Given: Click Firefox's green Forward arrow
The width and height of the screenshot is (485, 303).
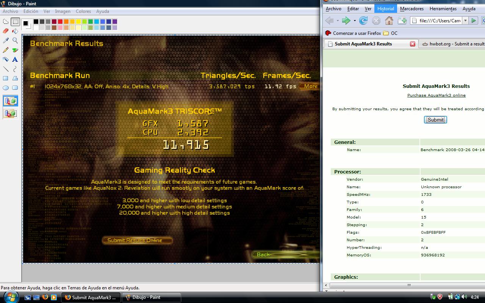Looking at the screenshot, I should 346,20.
